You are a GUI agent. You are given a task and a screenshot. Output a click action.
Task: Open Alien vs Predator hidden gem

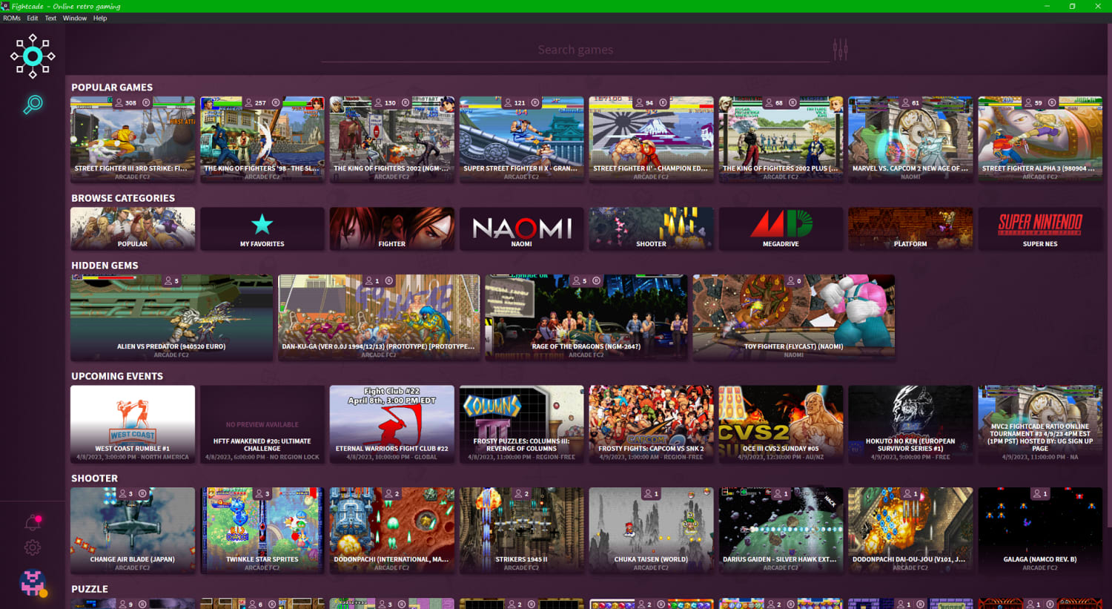[x=171, y=317]
